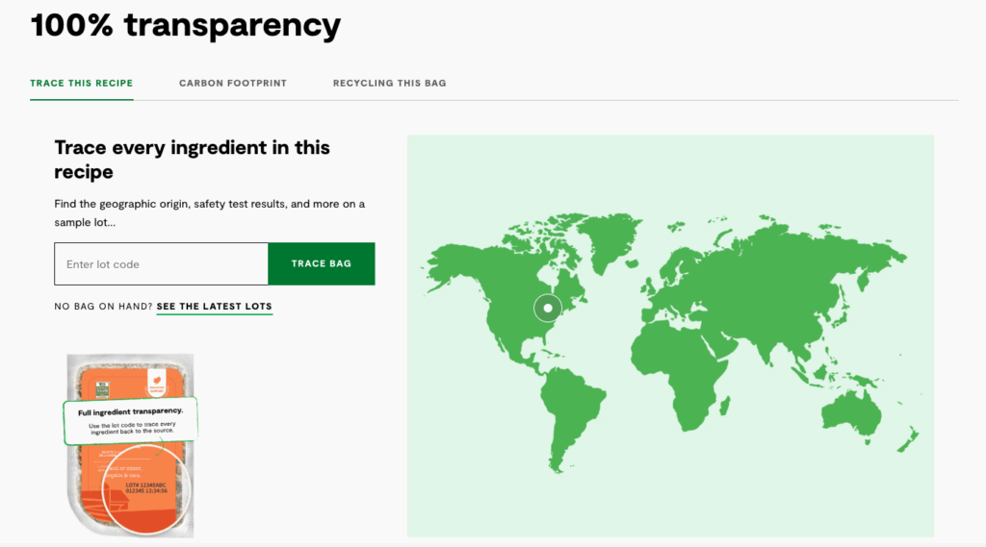Click the magnified lot number circle

[146, 489]
